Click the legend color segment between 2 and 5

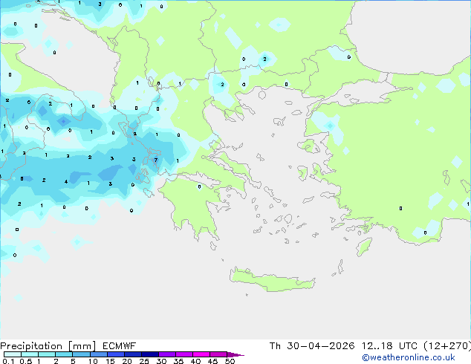[x=64, y=354]
